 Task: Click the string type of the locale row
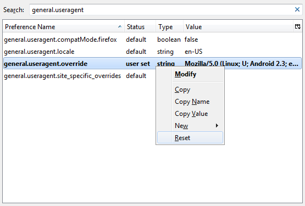point(165,52)
